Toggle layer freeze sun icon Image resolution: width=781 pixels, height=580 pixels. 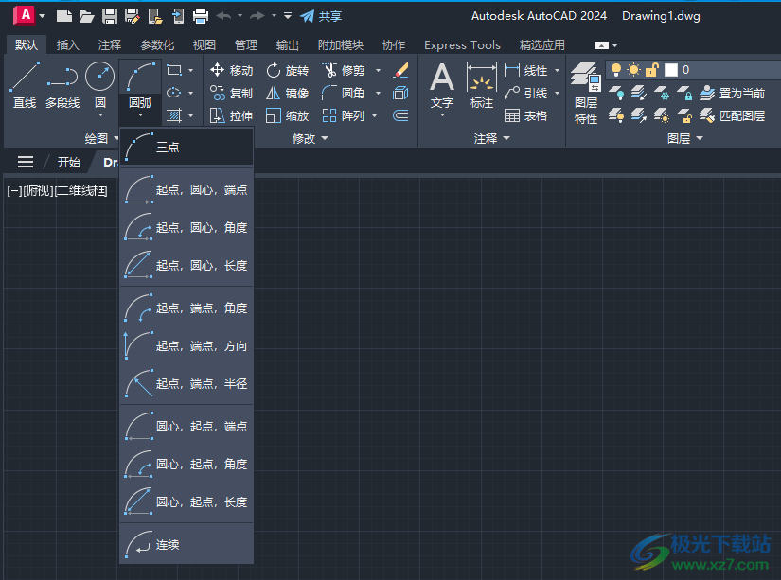(633, 70)
